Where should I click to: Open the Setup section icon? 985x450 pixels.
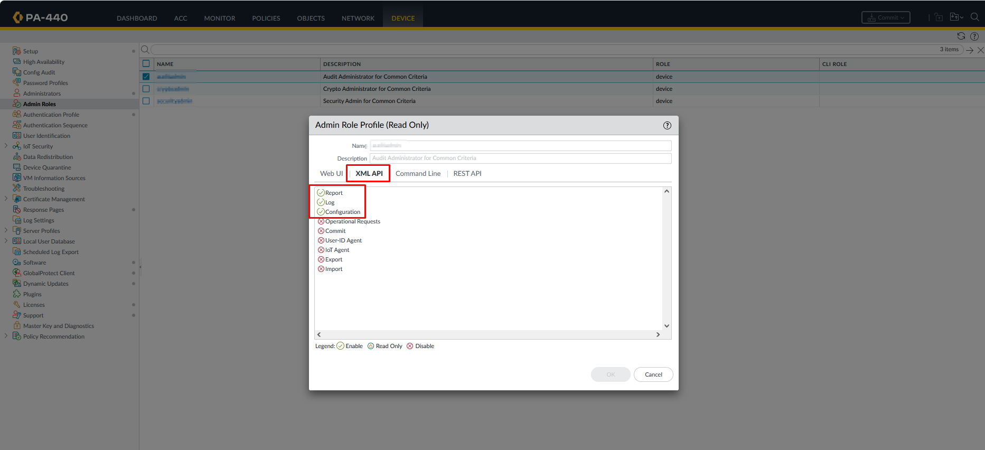(x=17, y=51)
